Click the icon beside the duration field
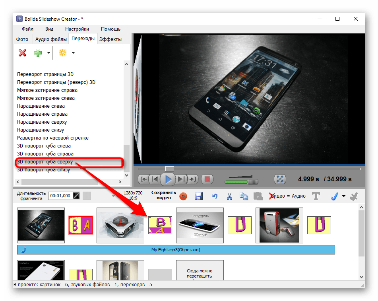 pyautogui.click(x=76, y=196)
